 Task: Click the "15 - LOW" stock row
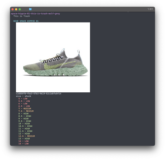coord(24,144)
